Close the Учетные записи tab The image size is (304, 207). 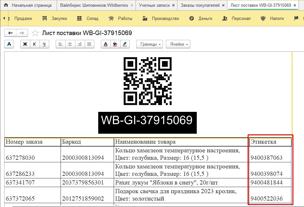point(173,5)
